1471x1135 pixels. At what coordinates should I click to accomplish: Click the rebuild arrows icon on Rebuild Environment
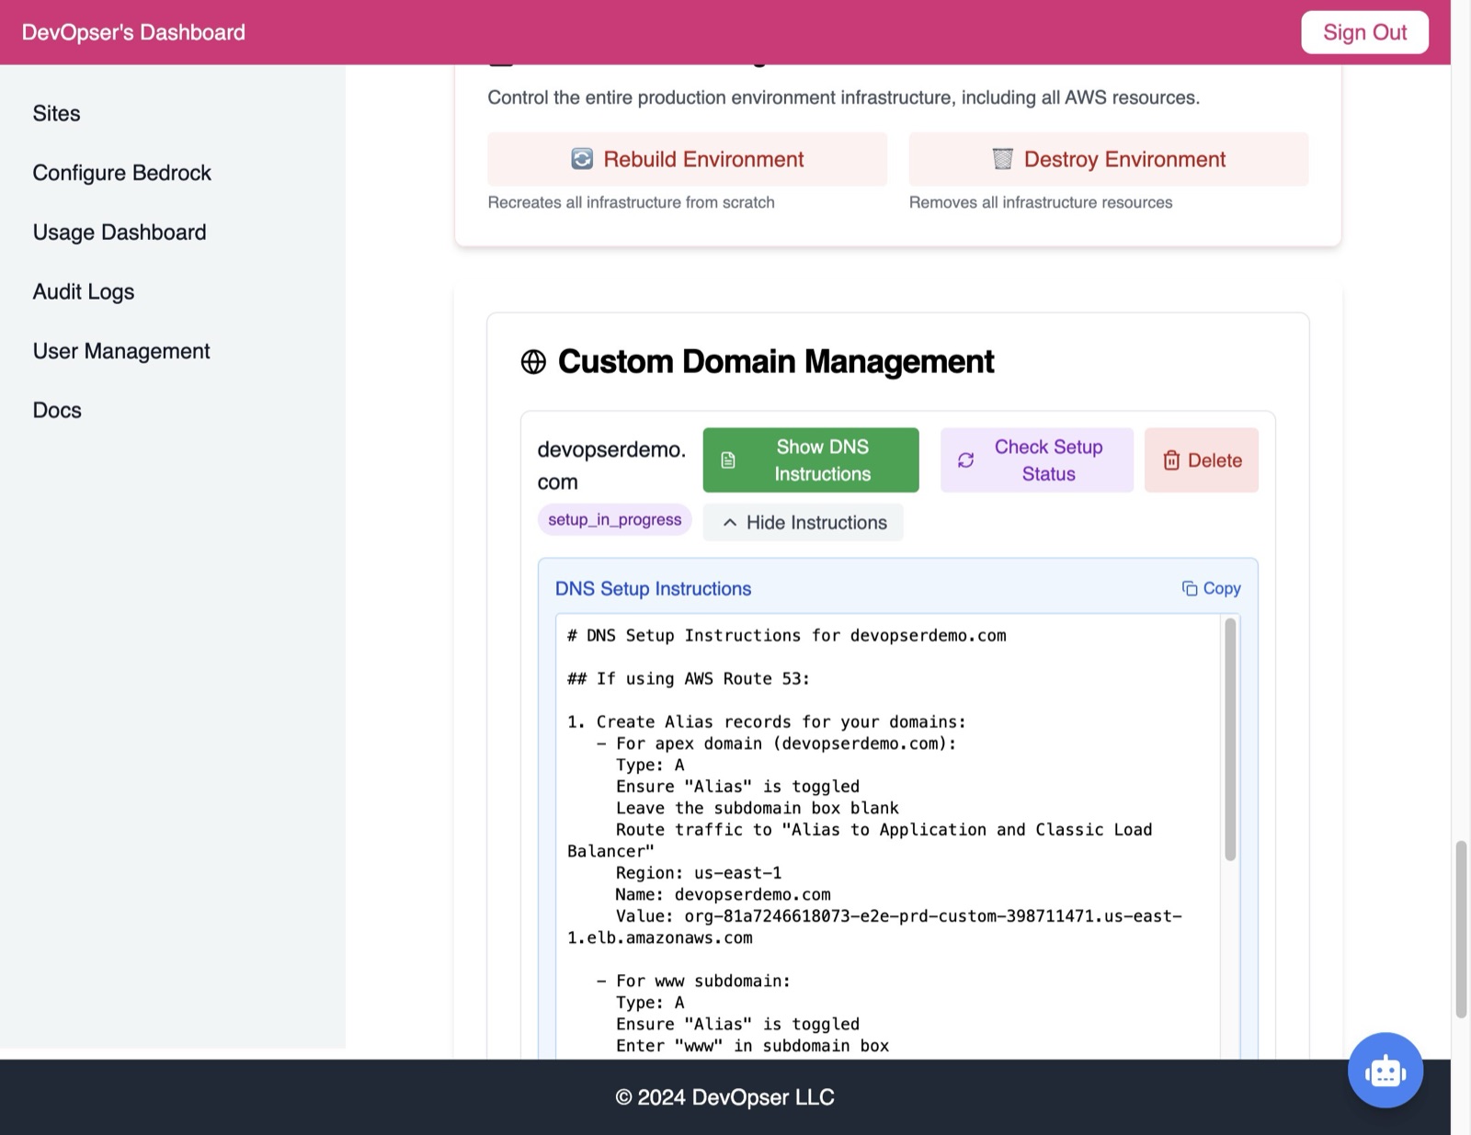click(x=582, y=159)
